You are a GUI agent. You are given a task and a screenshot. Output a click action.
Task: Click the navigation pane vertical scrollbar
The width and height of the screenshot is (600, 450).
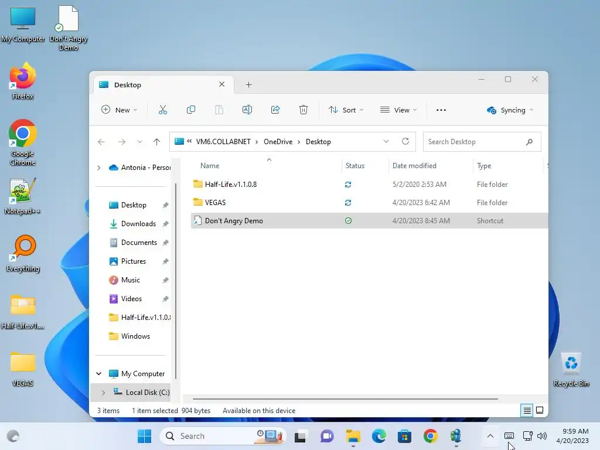(x=176, y=281)
